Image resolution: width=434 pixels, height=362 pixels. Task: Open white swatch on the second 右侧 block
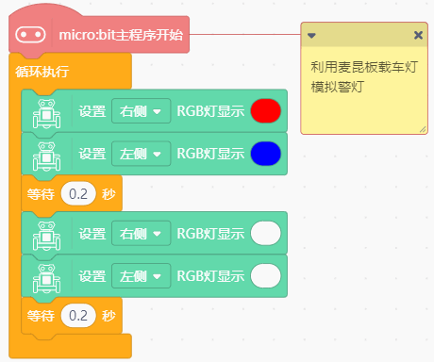pos(266,234)
